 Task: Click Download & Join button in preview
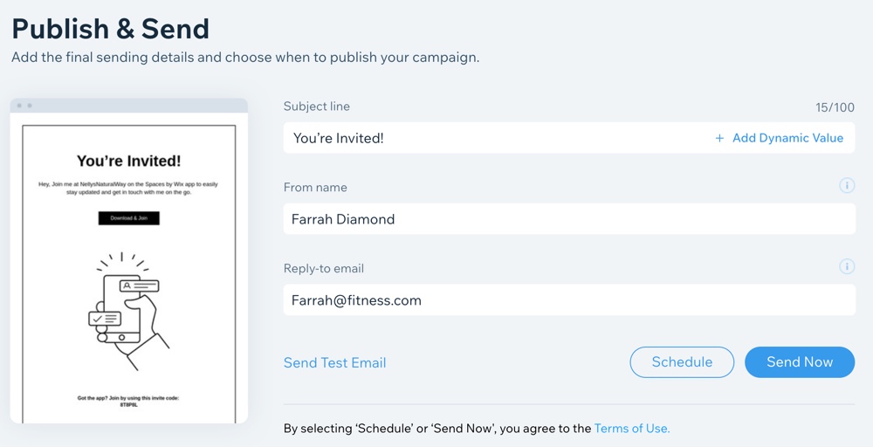tap(129, 218)
